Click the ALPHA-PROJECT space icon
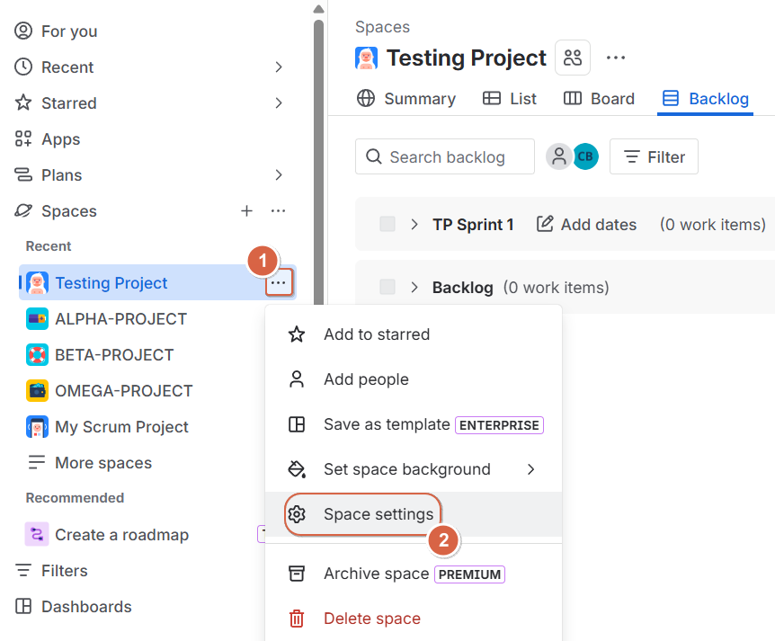Screen dimensions: 775x641 [37, 319]
